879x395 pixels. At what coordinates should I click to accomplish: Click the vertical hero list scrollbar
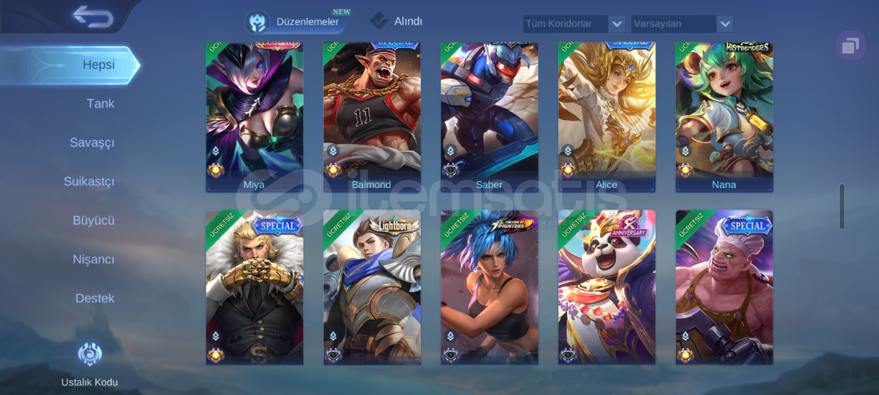[x=842, y=207]
